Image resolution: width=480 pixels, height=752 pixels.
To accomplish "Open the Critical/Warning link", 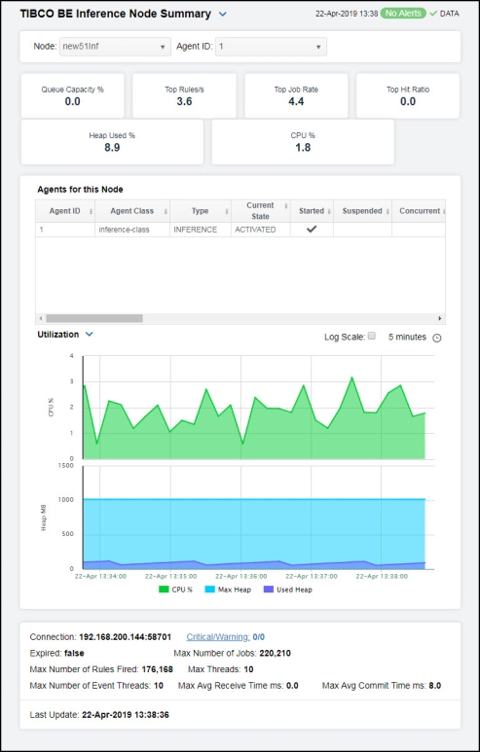I will (x=218, y=637).
